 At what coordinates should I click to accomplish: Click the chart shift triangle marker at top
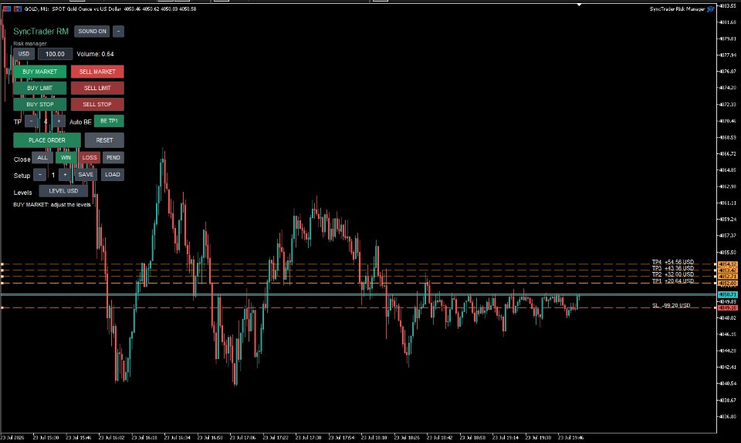[x=580, y=5]
